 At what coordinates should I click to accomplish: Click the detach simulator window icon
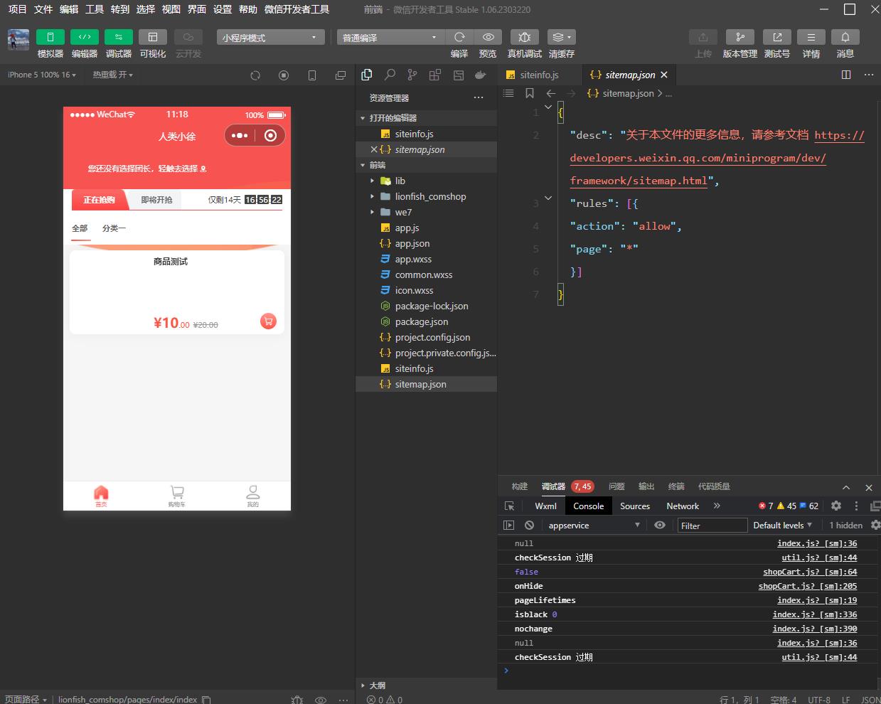pyautogui.click(x=341, y=75)
